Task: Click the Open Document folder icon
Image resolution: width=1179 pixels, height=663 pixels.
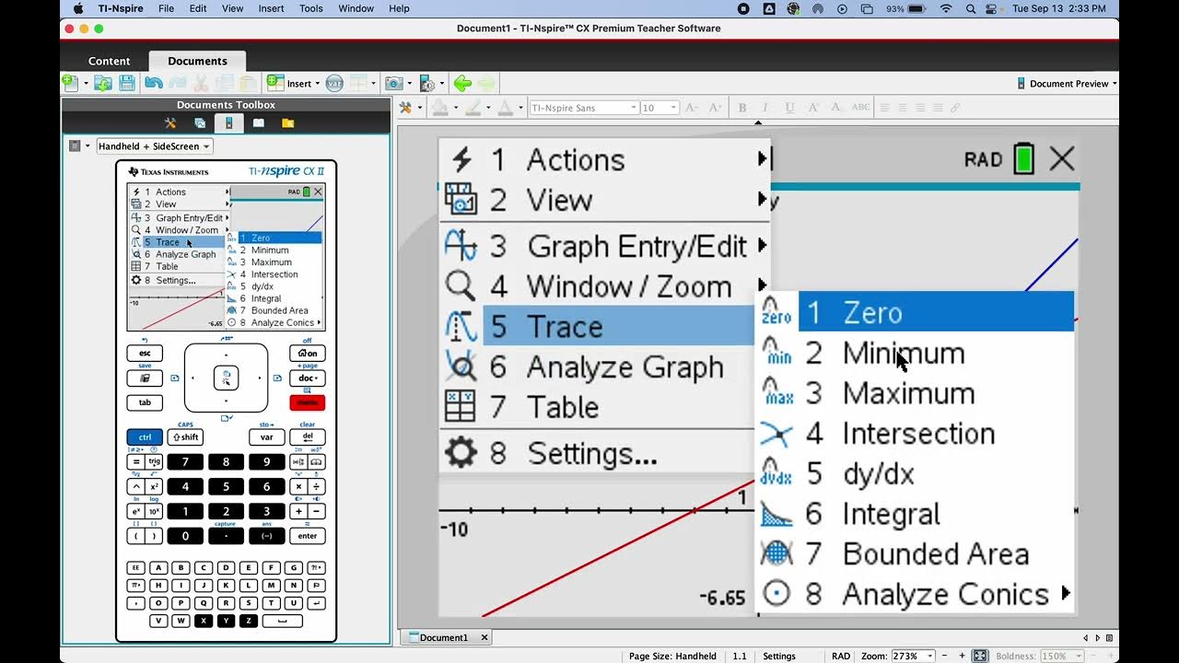Action: tap(103, 83)
